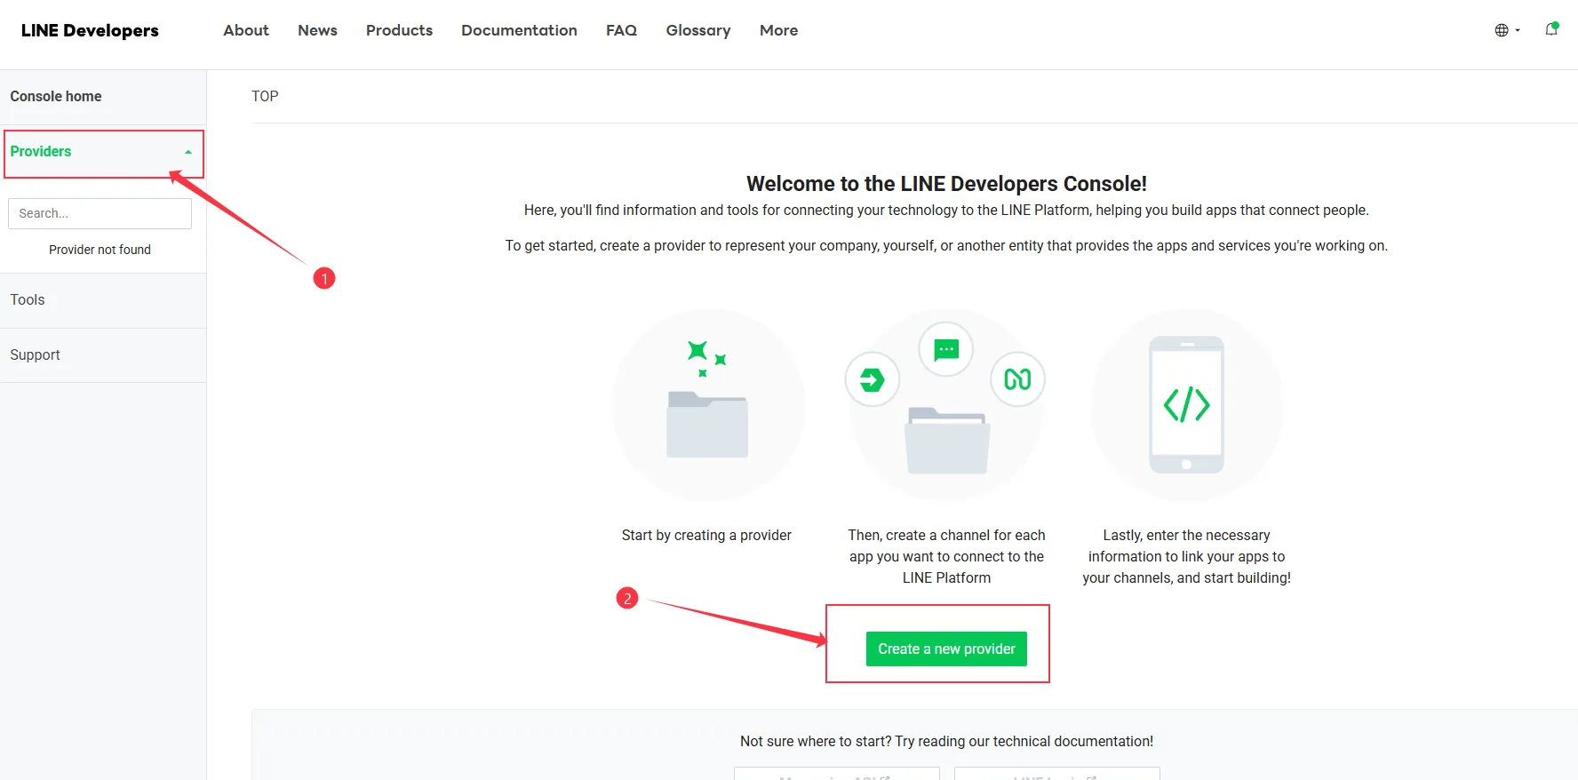The image size is (1578, 780).
Task: Open the Products menu
Action: (x=399, y=30)
